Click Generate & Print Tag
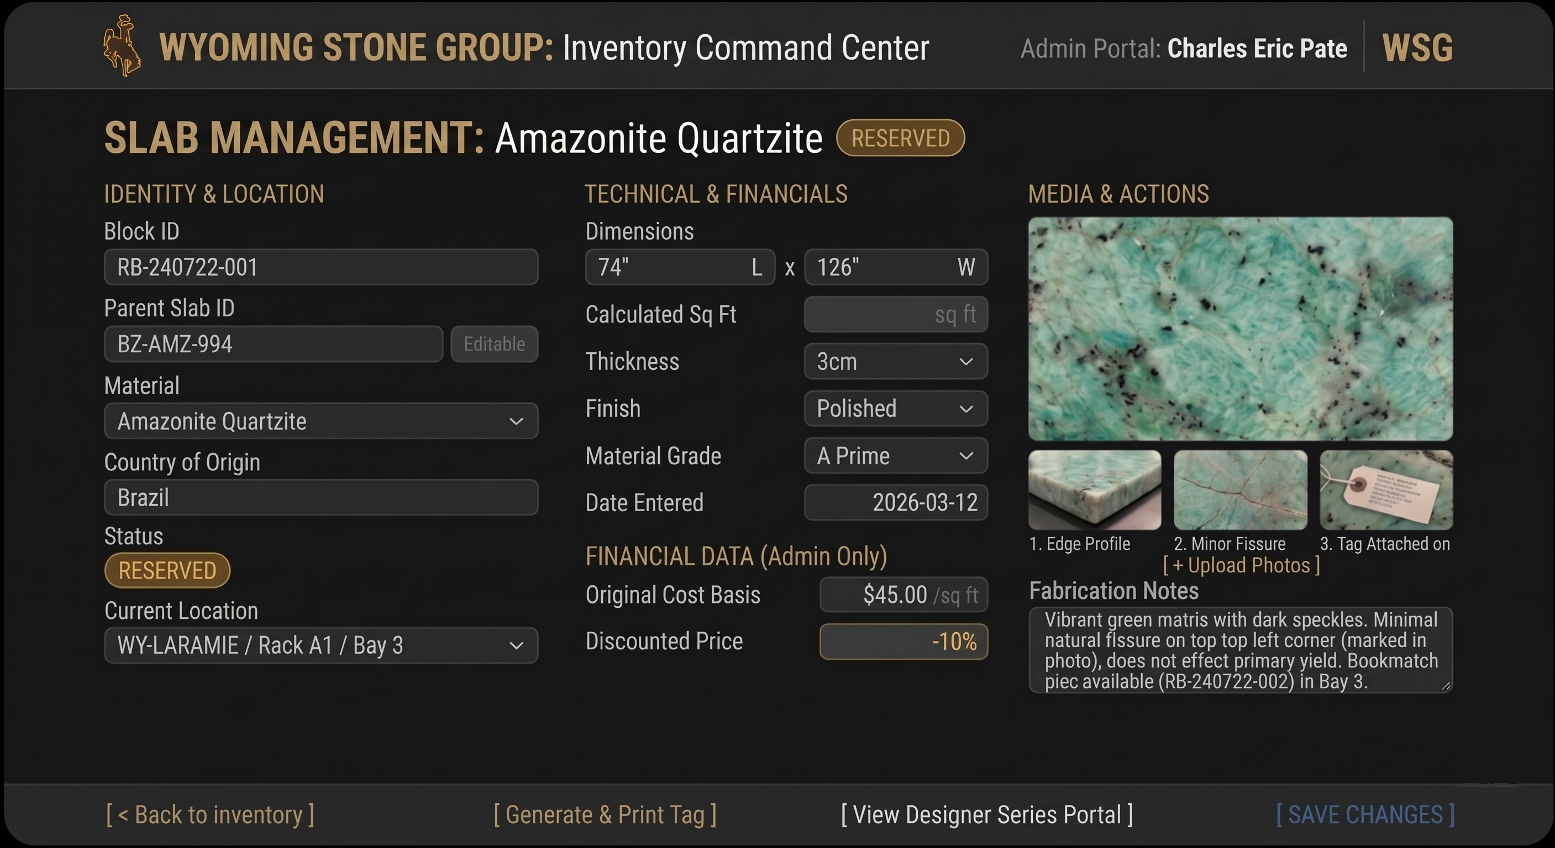1555x848 pixels. (x=605, y=815)
